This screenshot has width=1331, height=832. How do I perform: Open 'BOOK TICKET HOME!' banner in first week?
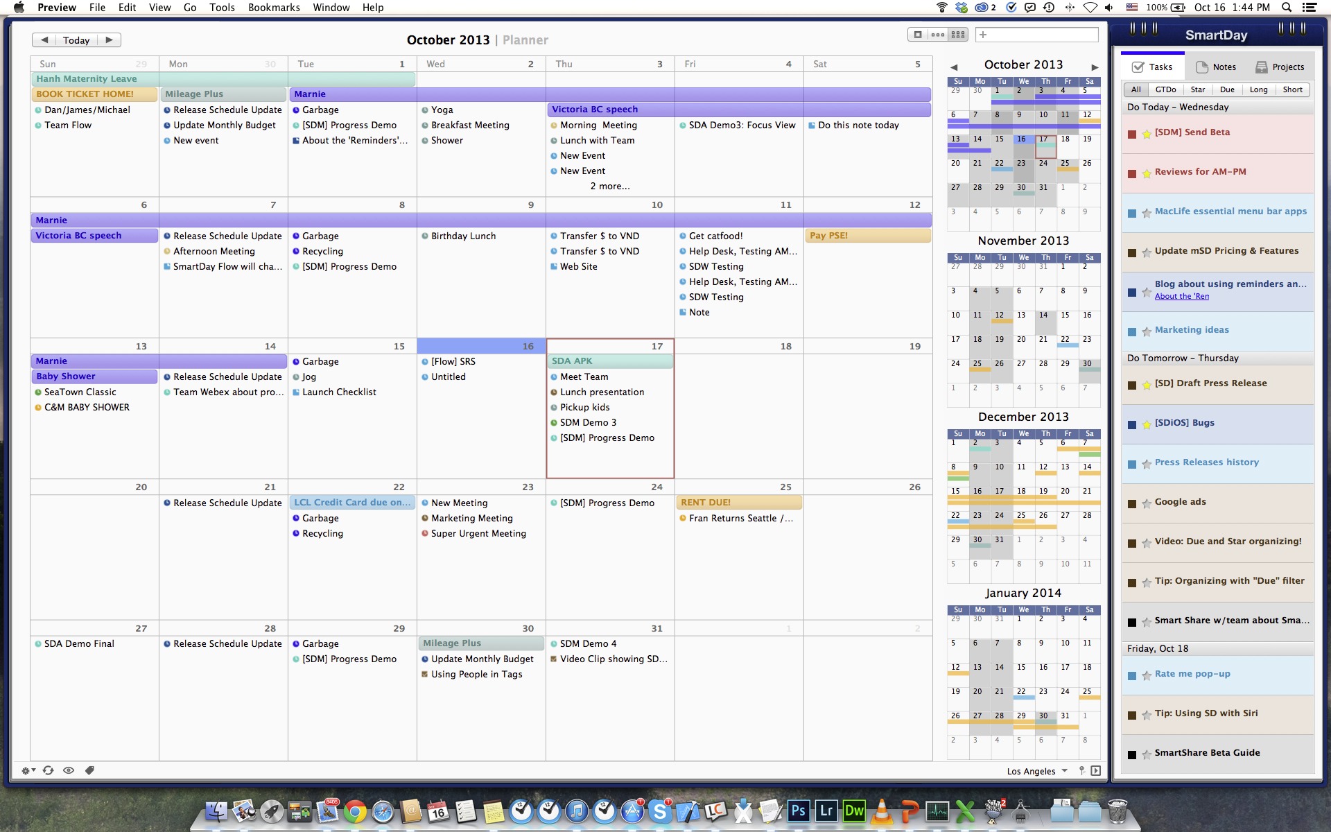[95, 94]
